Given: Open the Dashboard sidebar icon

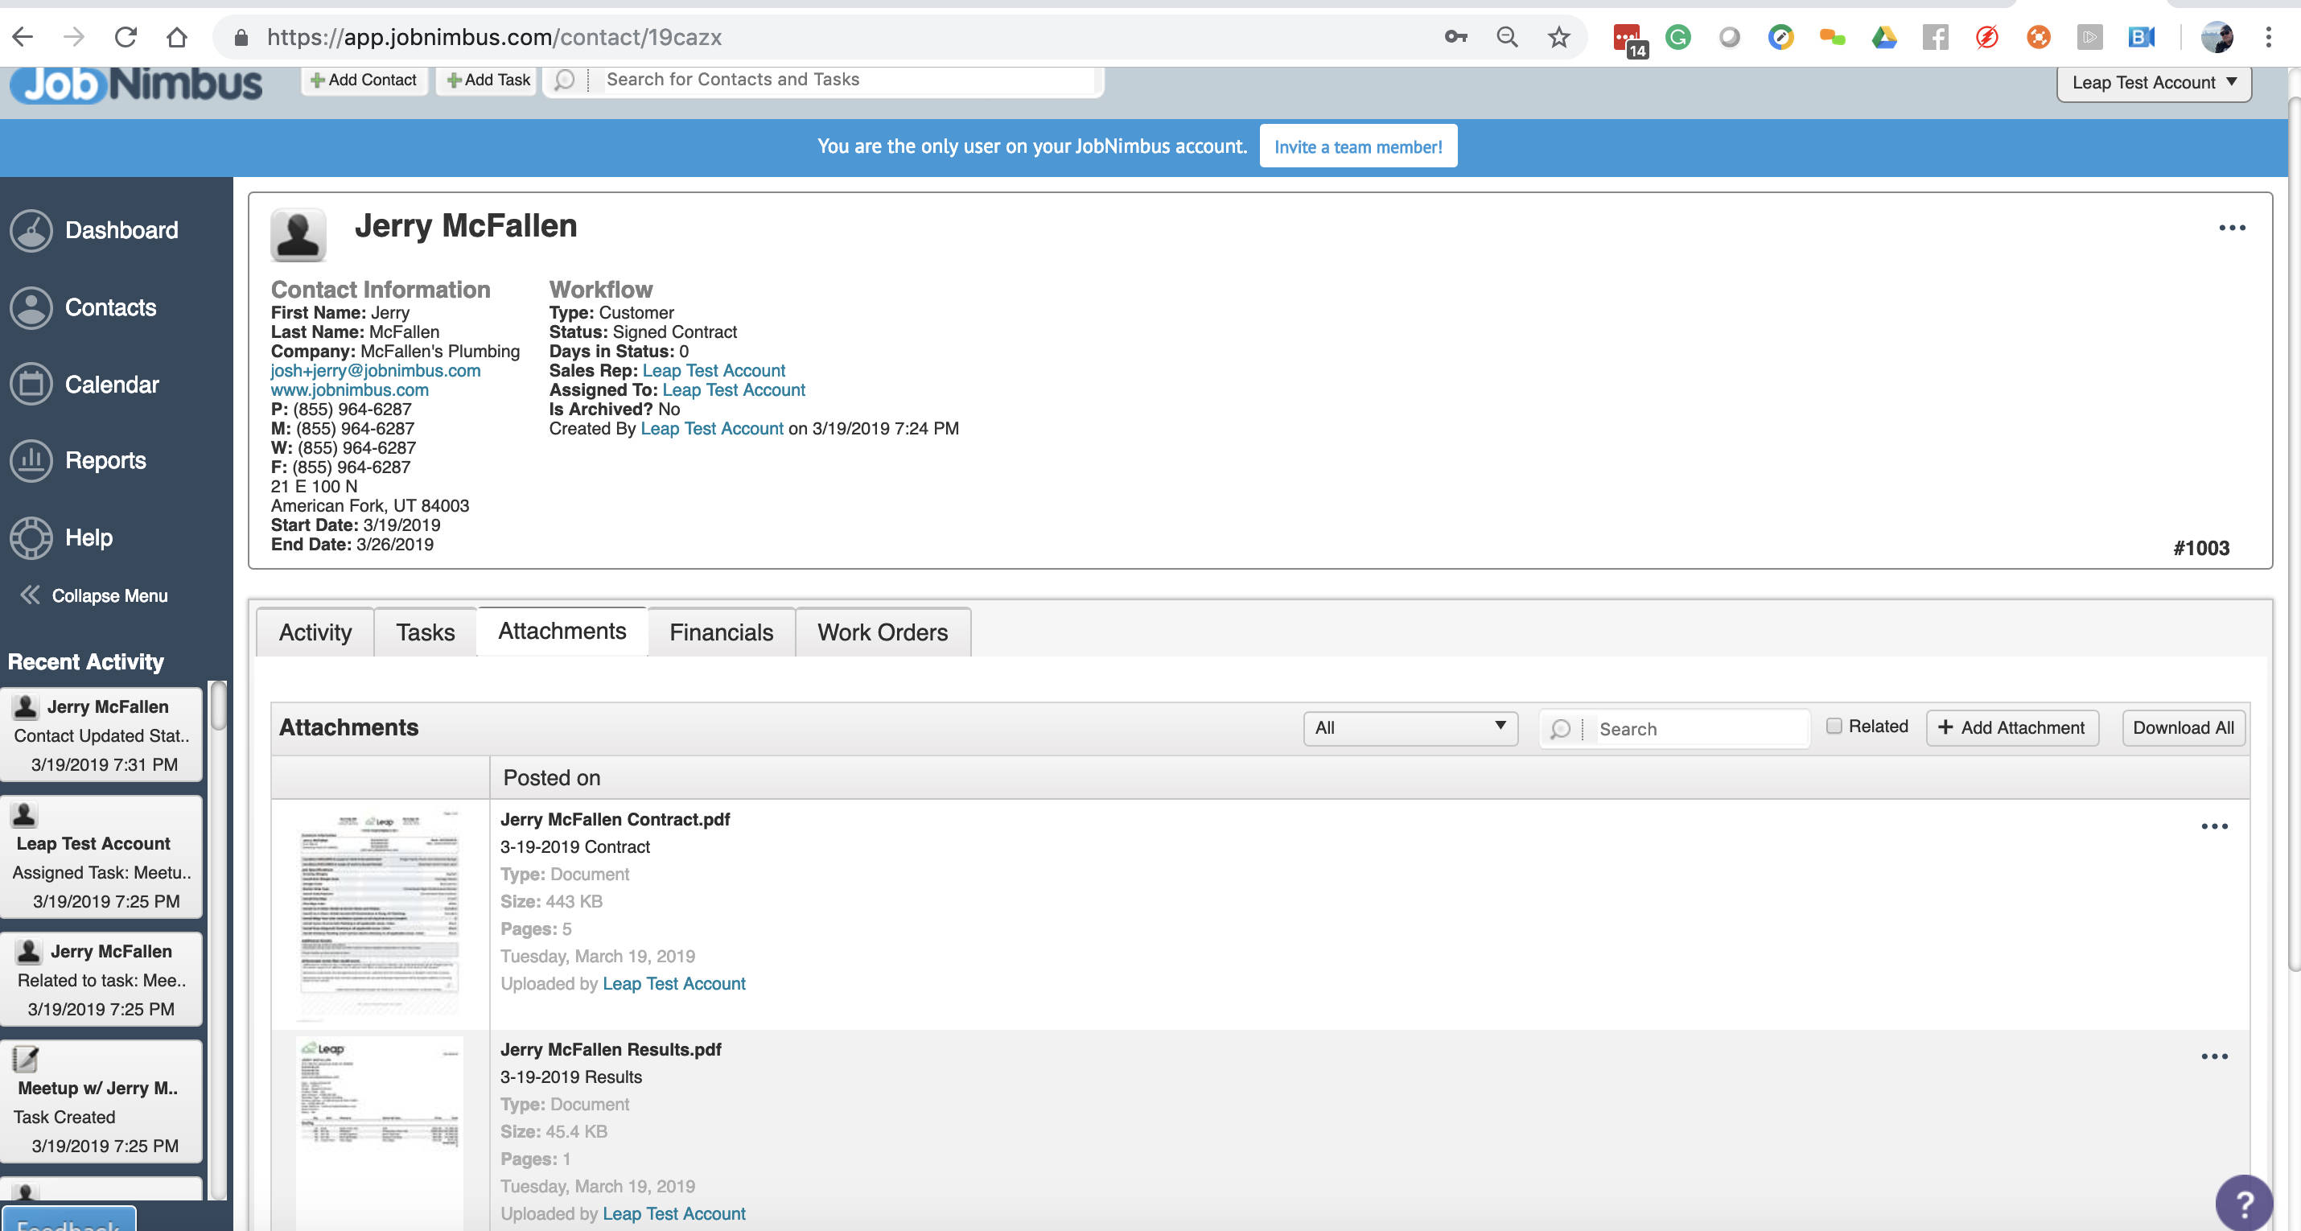Looking at the screenshot, I should (32, 230).
